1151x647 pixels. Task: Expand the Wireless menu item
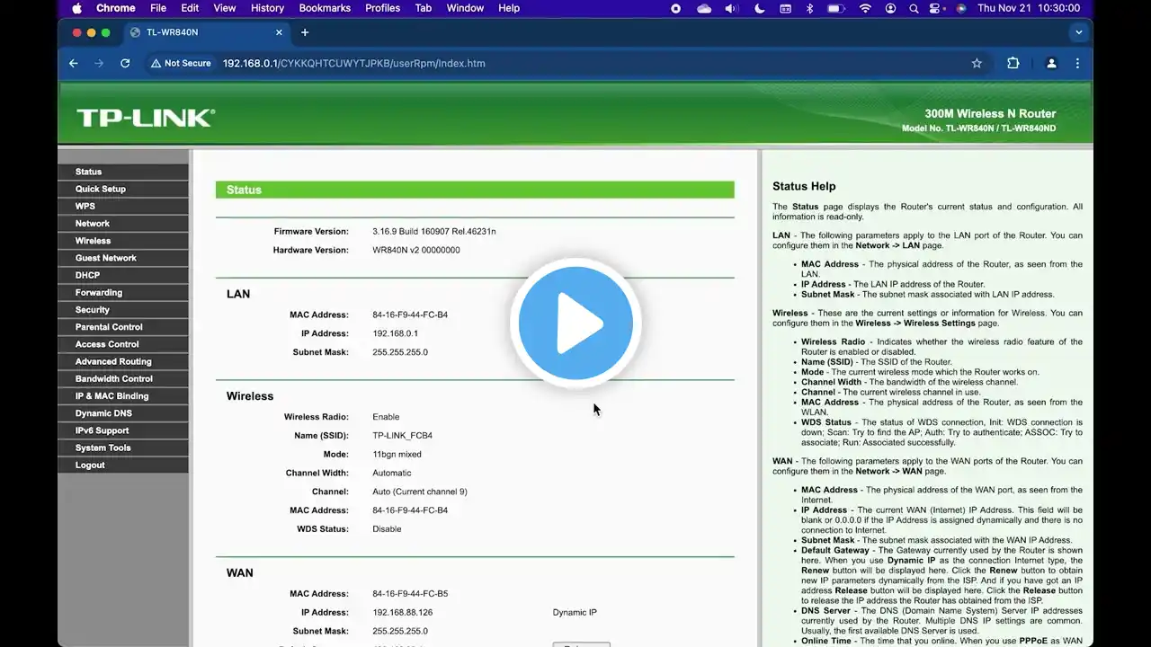pos(123,241)
